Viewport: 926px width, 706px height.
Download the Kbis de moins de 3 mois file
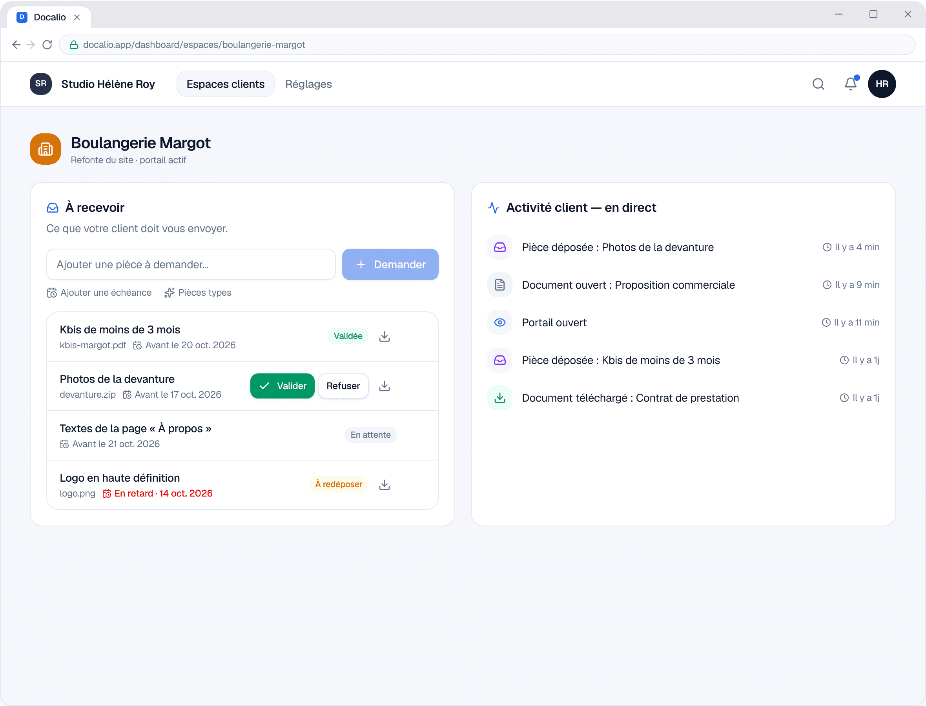pyautogui.click(x=384, y=336)
